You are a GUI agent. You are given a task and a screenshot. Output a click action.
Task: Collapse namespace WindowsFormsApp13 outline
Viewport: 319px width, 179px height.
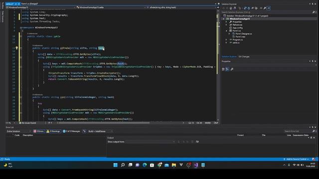(21, 27)
